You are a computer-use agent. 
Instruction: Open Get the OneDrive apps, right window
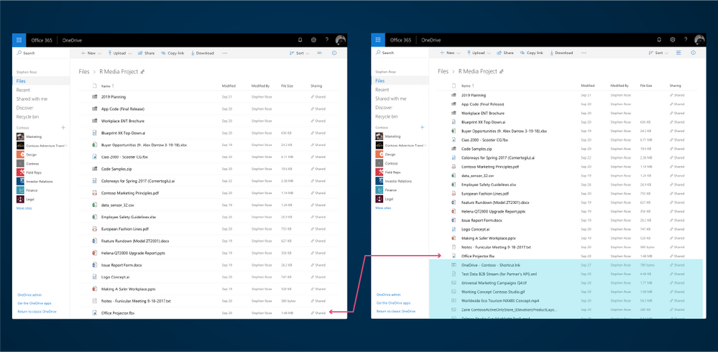[393, 303]
